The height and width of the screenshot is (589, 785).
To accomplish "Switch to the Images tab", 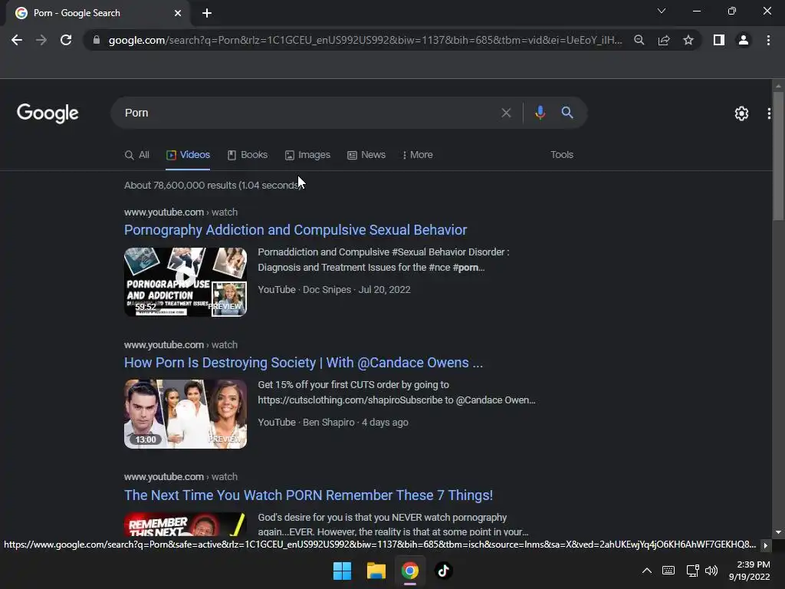I will 307,155.
